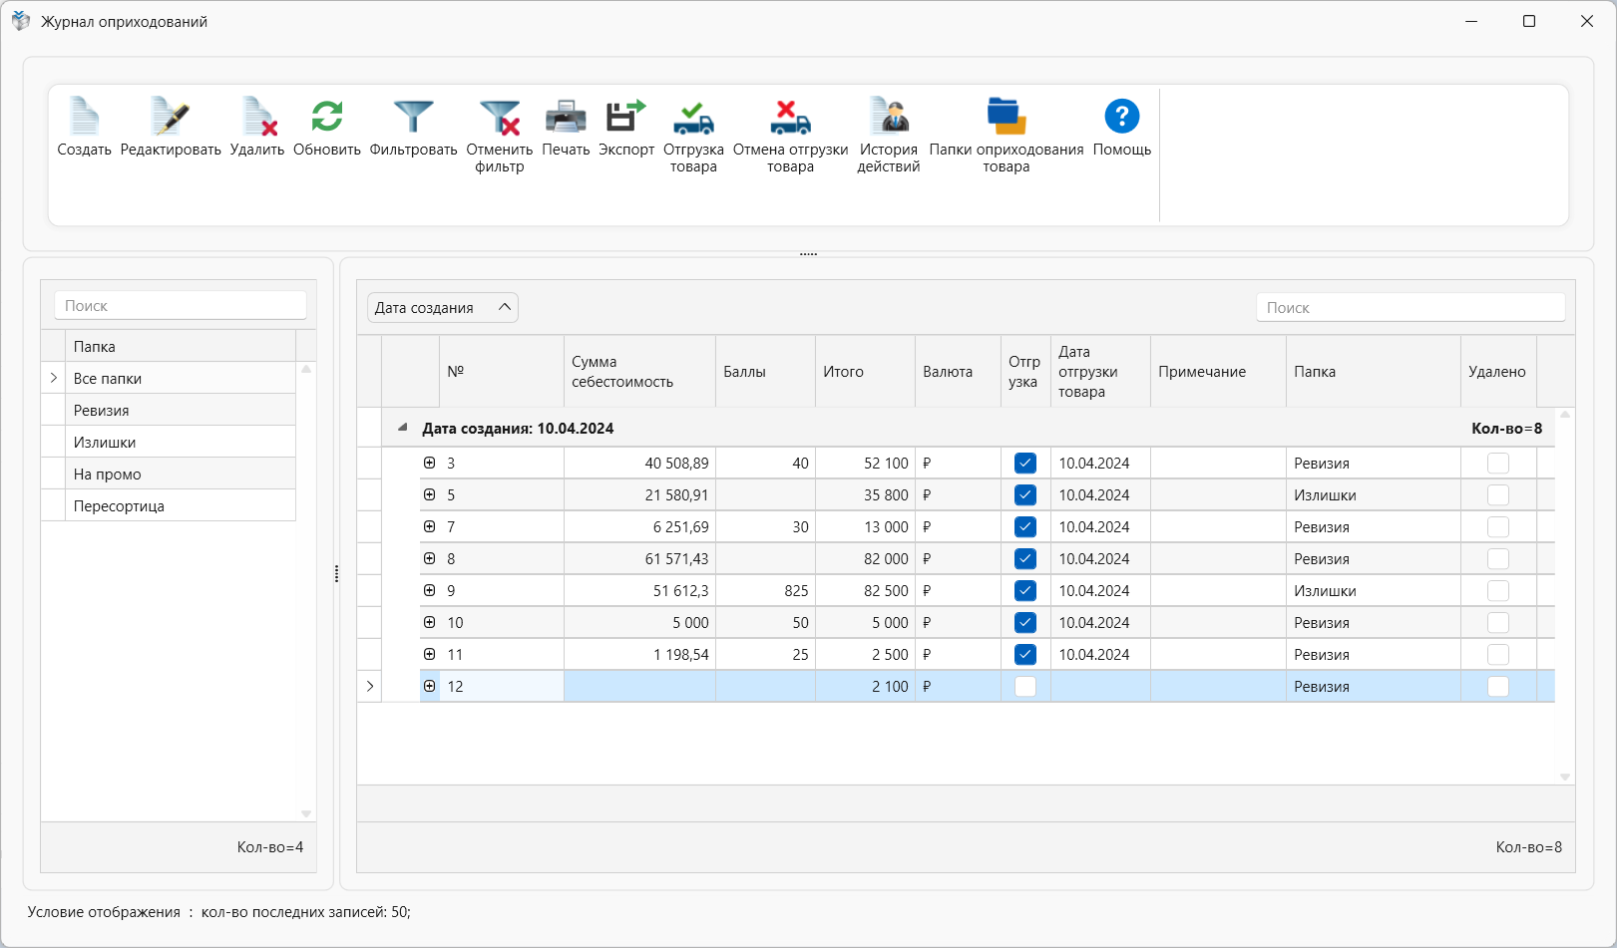Collapse the Дата создания: 10.04.2024 group
Image resolution: width=1617 pixels, height=948 pixels.
pyautogui.click(x=403, y=428)
